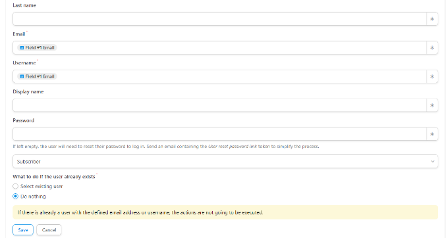Click inside the Email input field
The width and height of the screenshot is (448, 238).
[x=241, y=48]
